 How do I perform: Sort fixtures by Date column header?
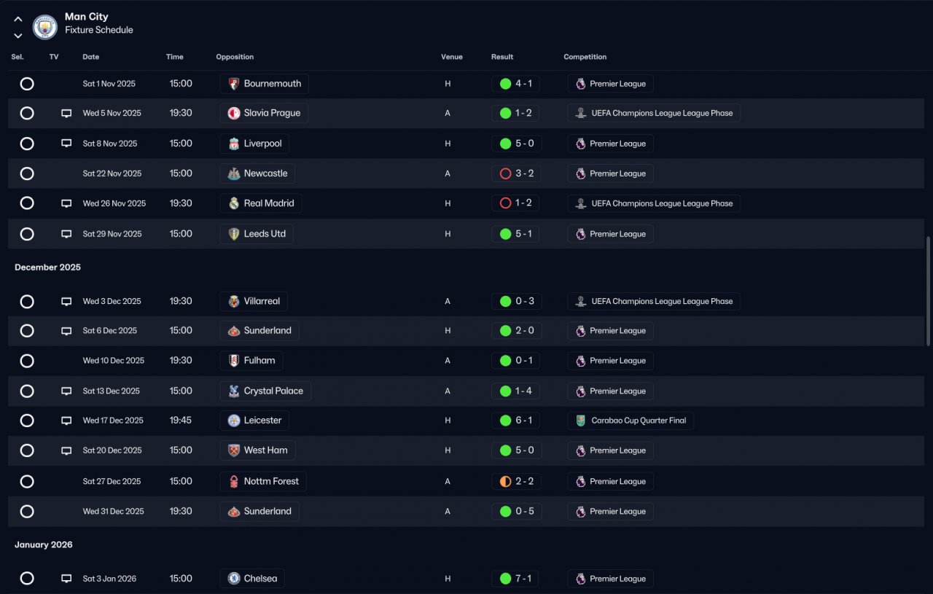click(x=91, y=57)
